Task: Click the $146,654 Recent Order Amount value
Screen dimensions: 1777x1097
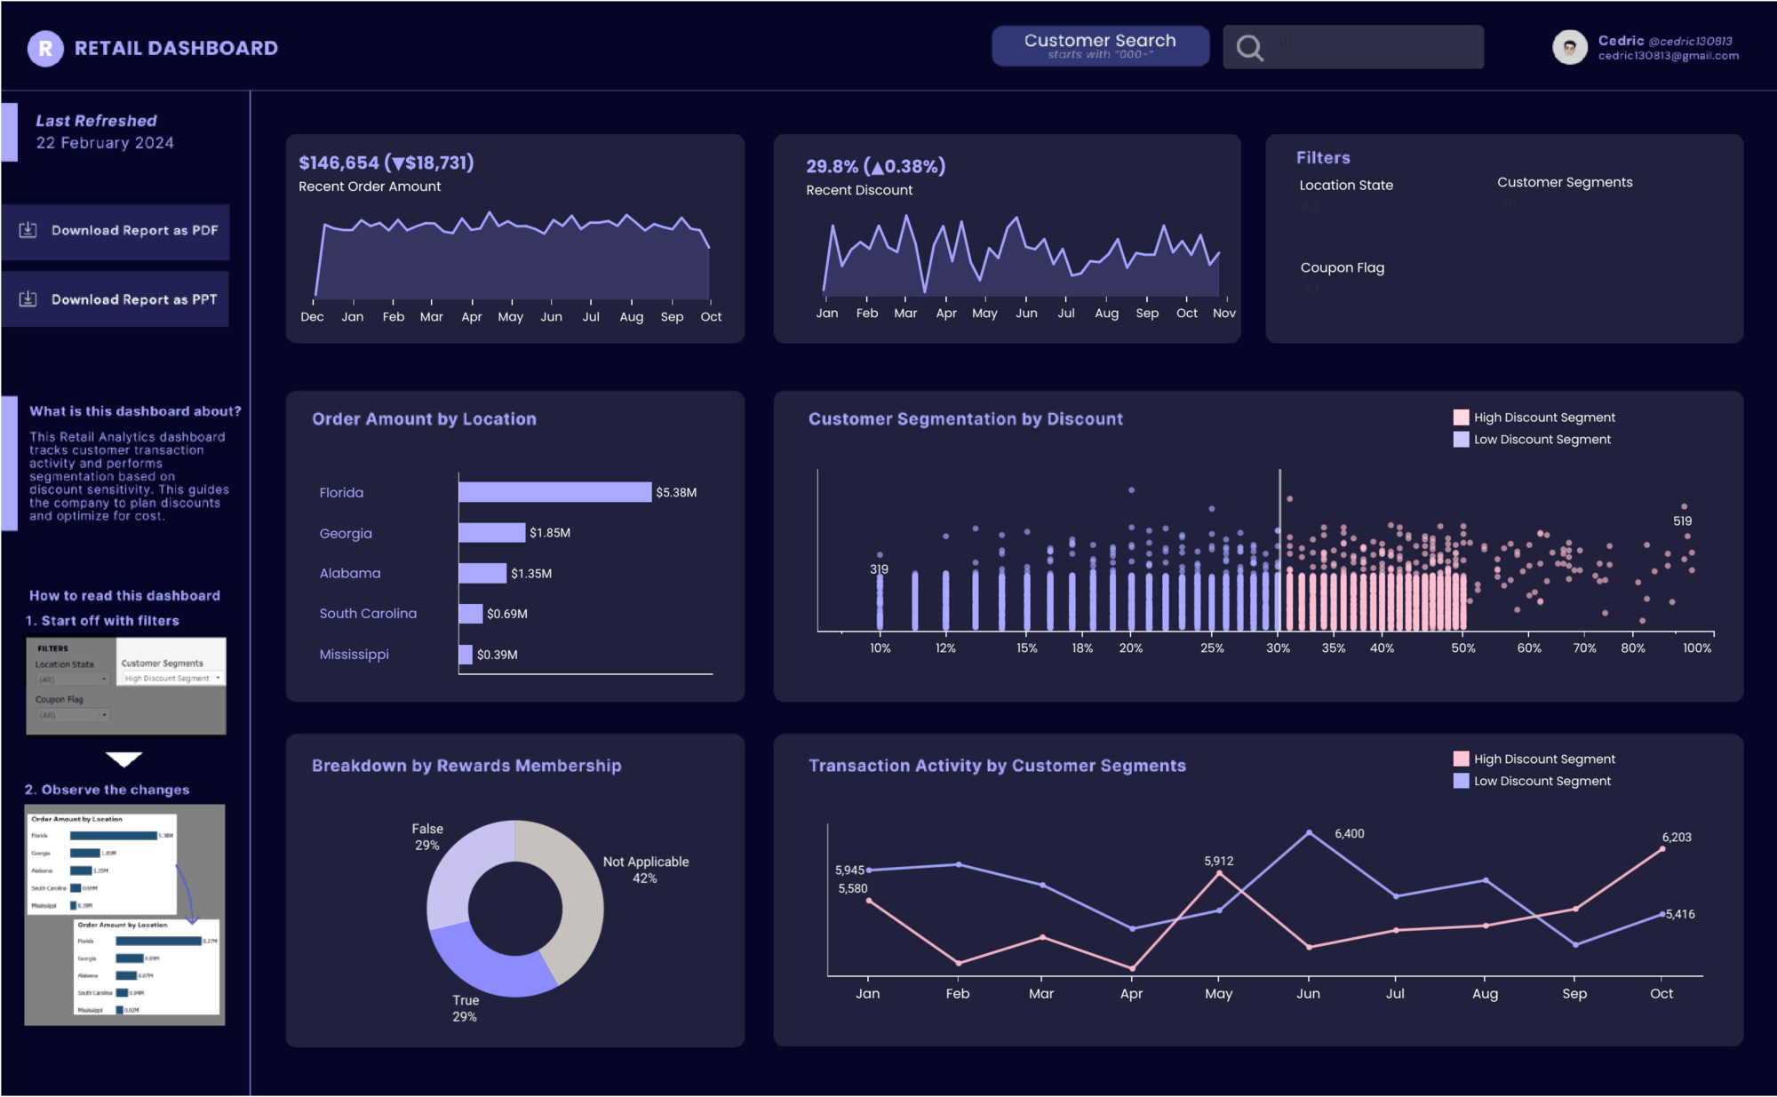Action: (386, 163)
